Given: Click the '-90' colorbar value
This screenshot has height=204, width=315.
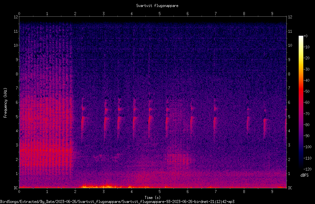Looking at the screenshot, I should pyautogui.click(x=306, y=136).
